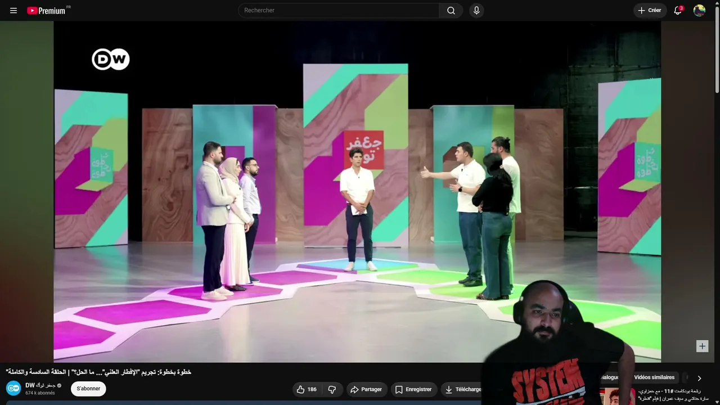Viewport: 720px width, 405px height.
Task: Open the account avatar menu
Action: click(699, 11)
